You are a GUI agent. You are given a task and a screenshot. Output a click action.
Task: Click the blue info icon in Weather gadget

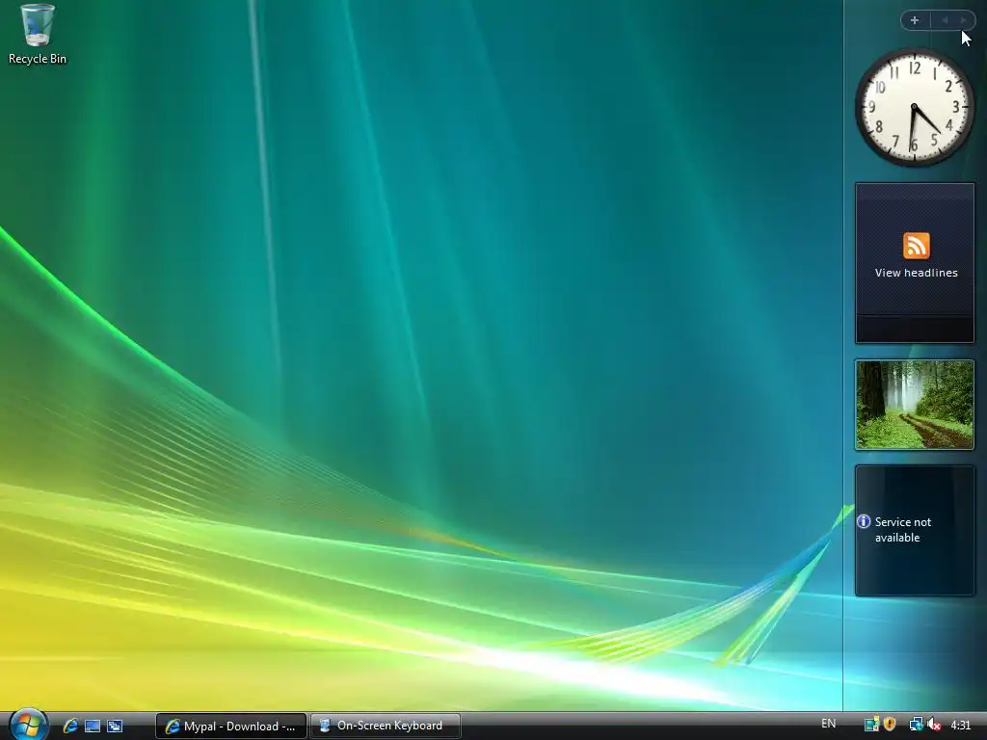click(x=864, y=521)
